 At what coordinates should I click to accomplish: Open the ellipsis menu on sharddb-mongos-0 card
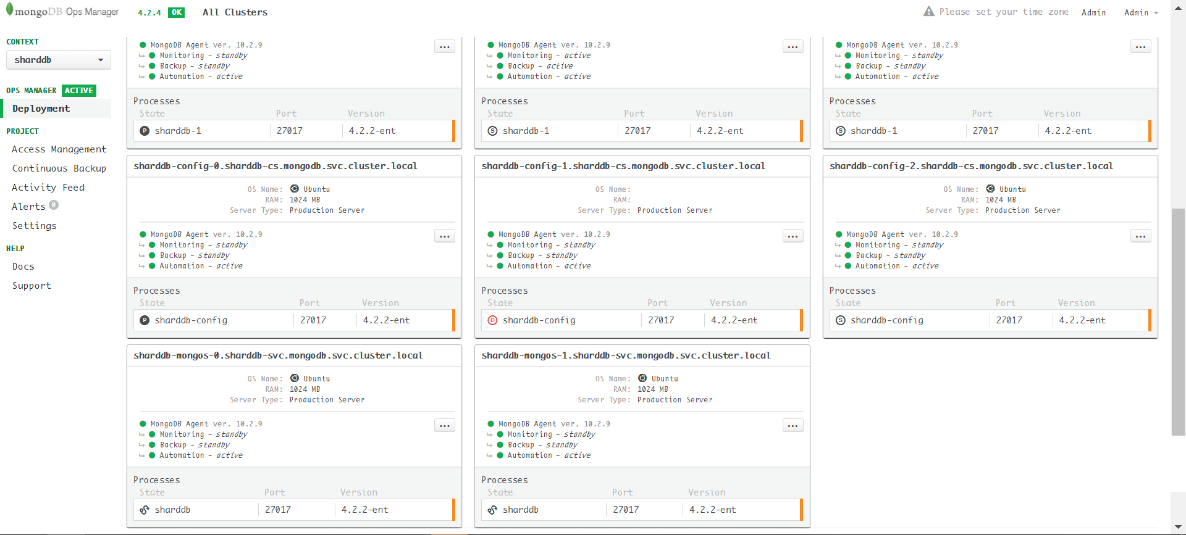[445, 426]
